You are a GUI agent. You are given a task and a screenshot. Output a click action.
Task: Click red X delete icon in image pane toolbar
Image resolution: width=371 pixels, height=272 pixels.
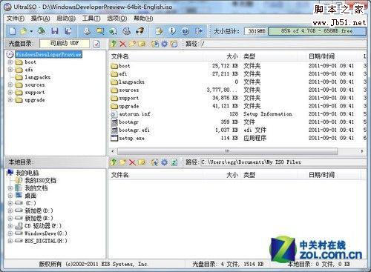coord(122,44)
